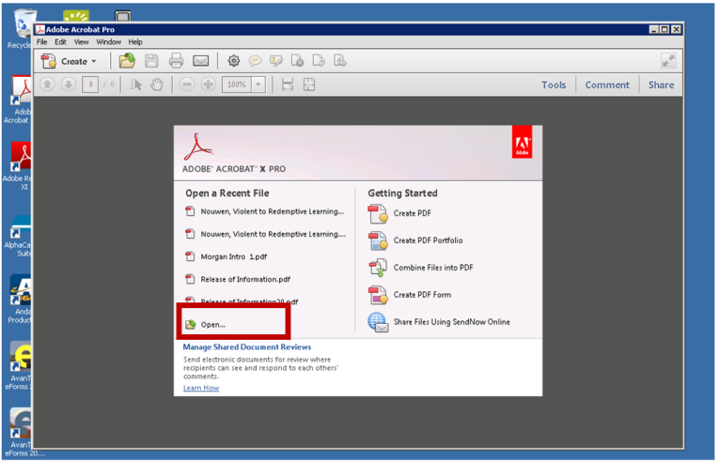
Task: Click Share Files Using SendNow Online icon
Action: tap(378, 322)
